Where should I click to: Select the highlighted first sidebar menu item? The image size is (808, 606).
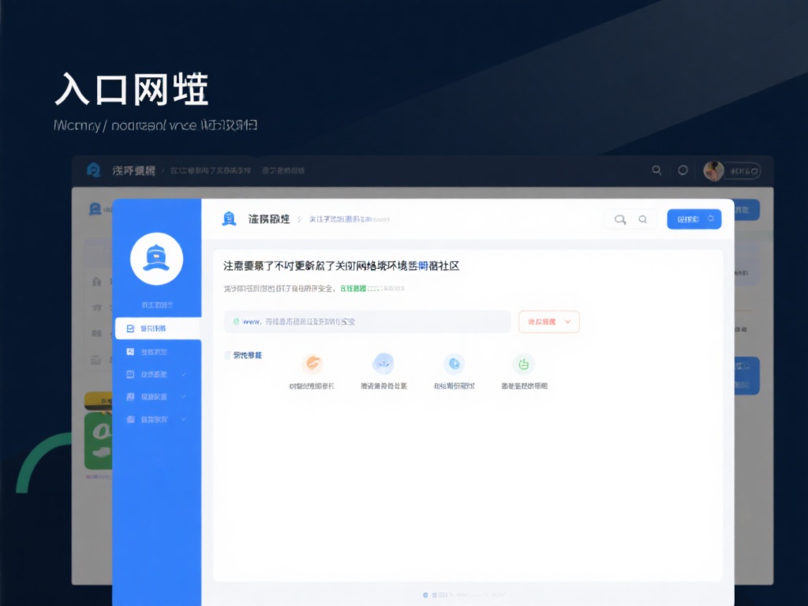[x=157, y=328]
